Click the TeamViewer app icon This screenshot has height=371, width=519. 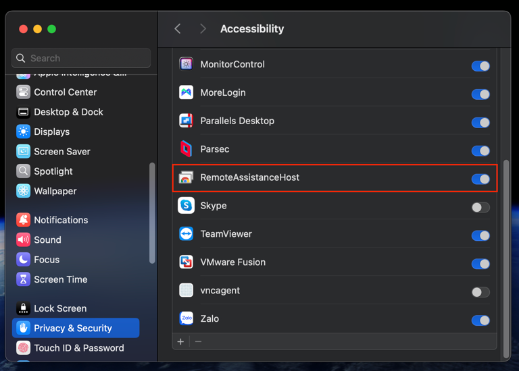pos(186,234)
